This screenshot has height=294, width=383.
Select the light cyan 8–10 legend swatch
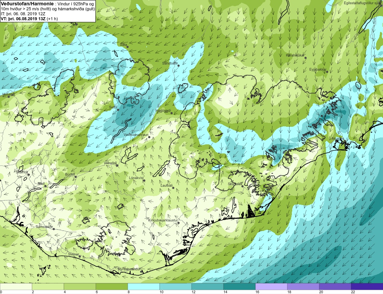point(144,286)
